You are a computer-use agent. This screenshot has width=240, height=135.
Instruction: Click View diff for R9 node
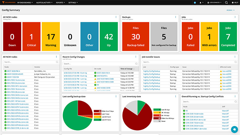(x=225, y=111)
